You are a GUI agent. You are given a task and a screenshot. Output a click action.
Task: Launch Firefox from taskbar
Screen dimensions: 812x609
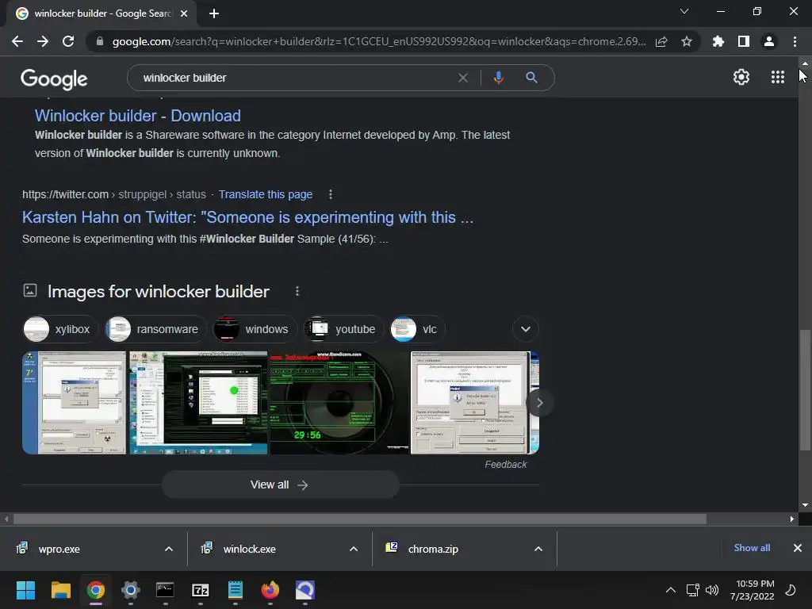point(270,590)
